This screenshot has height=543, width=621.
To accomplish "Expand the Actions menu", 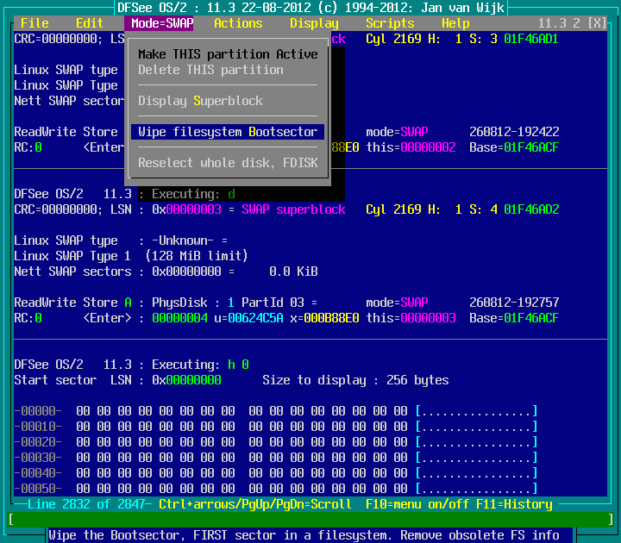I will [x=238, y=23].
